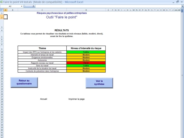The height and width of the screenshot is (138, 184).
Task: Click the insert function fx icon
Action: click(33, 6)
